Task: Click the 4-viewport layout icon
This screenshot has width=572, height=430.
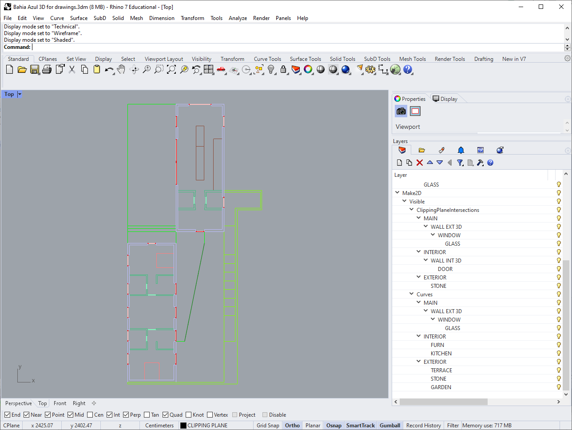Action: [x=208, y=69]
